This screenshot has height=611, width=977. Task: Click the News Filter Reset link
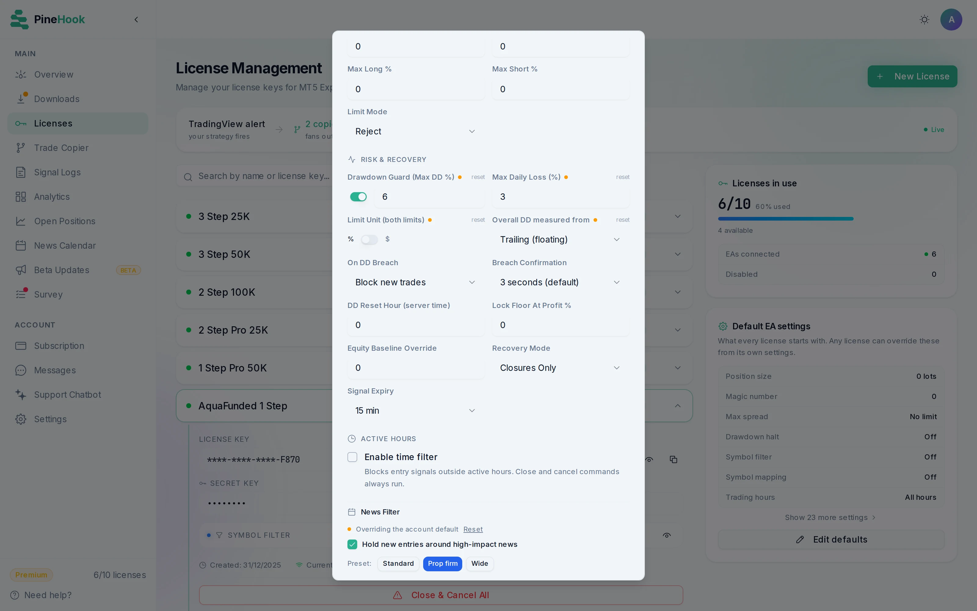point(473,529)
